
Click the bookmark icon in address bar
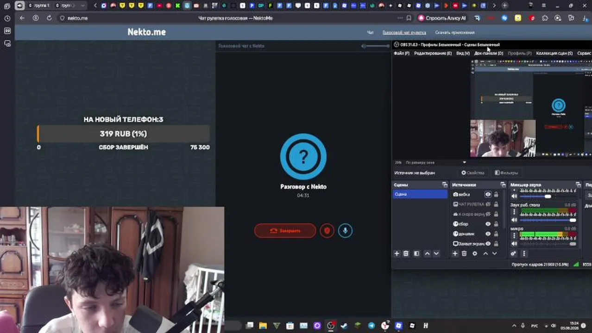409,18
